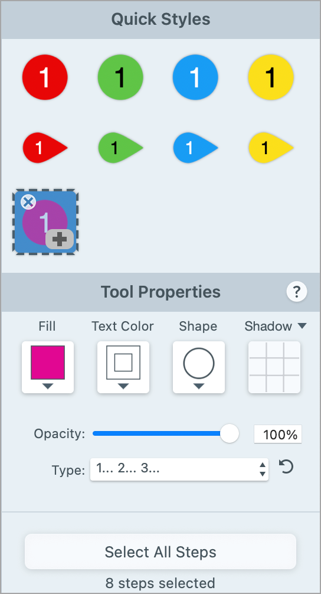Apply the yellow circle step quick style
Image resolution: width=321 pixels, height=594 pixels.
(x=271, y=77)
